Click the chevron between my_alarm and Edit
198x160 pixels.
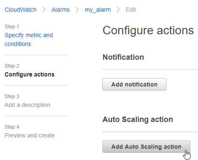click(118, 10)
